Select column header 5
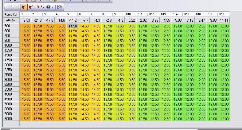Viewport: 242px width, 130px height. [x=72, y=14]
